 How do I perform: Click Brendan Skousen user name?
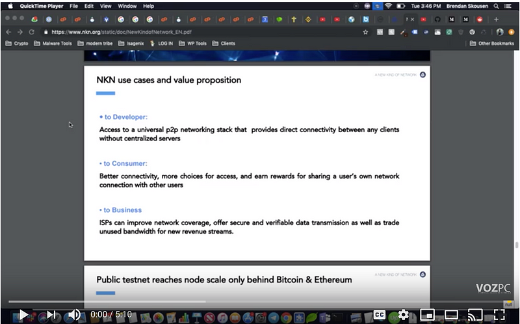(467, 6)
